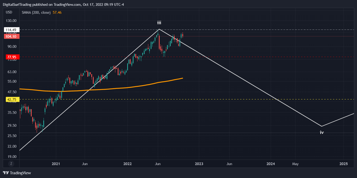
Task: Click the Jun label between 2023 and 2024
Action: coord(230,164)
